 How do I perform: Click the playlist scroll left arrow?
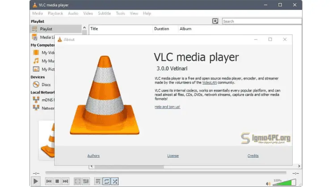point(92,166)
